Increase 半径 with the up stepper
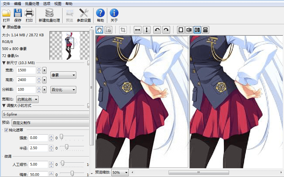The width and height of the screenshot is (284, 177). pos(51,146)
